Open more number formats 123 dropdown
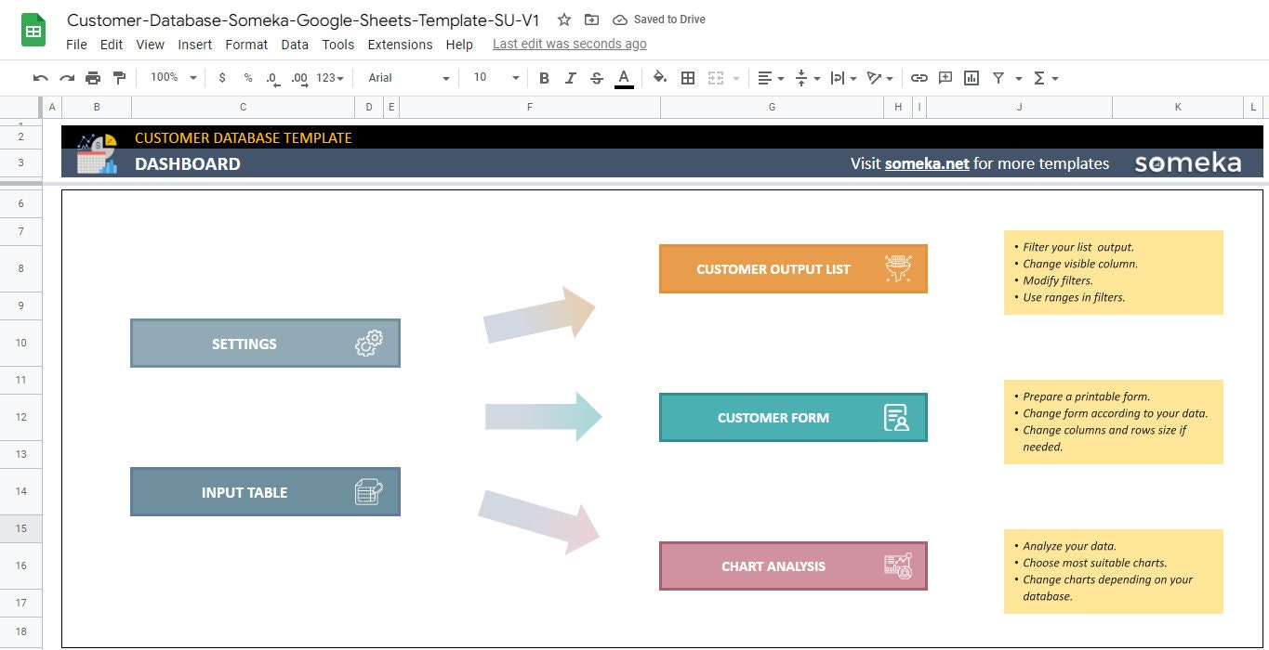This screenshot has width=1269, height=650. (x=330, y=78)
